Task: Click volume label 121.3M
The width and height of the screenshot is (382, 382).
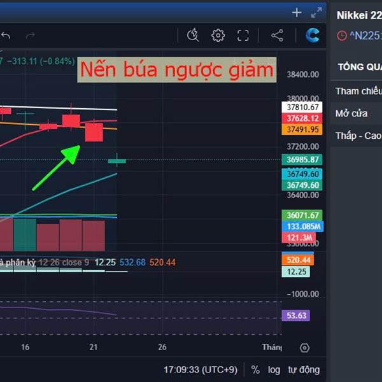Action: (299, 237)
